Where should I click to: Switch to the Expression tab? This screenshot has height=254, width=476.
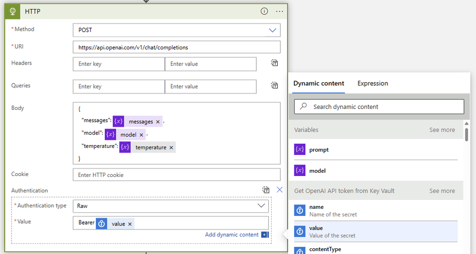pos(373,83)
